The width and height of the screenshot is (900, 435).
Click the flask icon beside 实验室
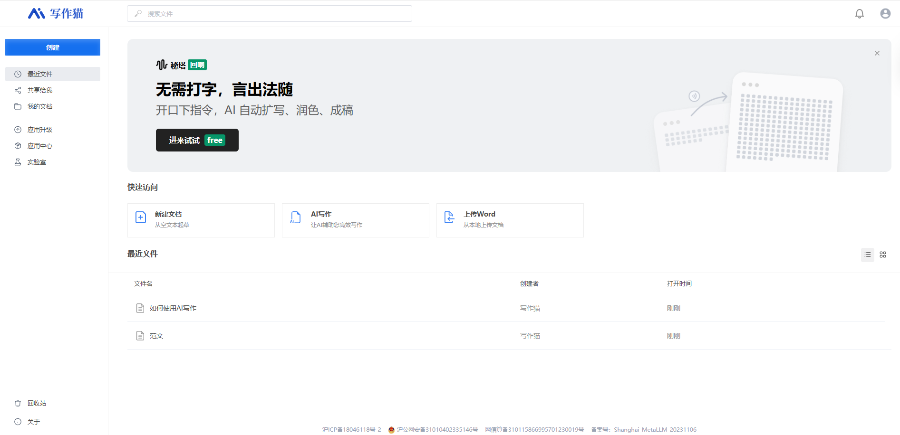[18, 162]
